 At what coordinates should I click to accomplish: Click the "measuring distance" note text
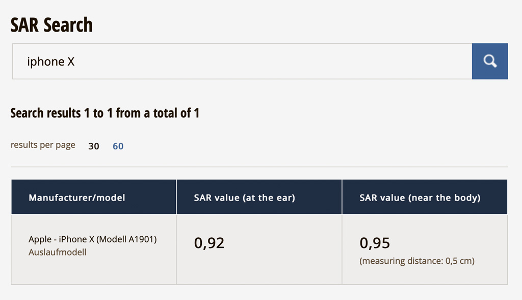(402, 261)
